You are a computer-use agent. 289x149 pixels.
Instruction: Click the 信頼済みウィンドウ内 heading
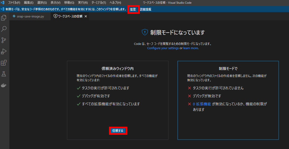point(118,69)
